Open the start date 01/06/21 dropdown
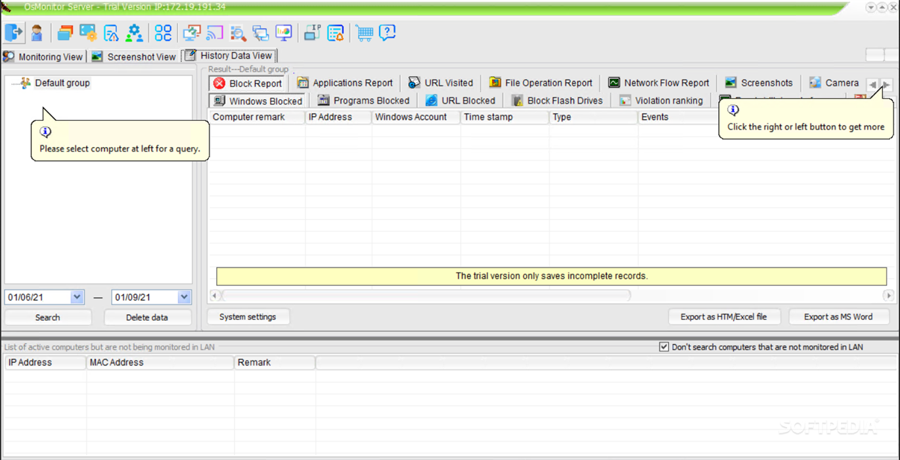Viewport: 900px width, 460px height. 77,297
